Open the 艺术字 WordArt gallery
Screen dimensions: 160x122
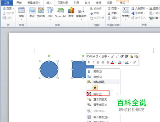(138, 13)
